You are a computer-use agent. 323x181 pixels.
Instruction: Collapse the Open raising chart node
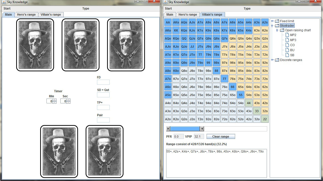point(277,30)
